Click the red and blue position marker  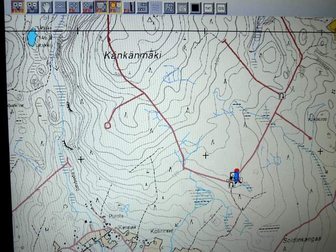[236, 176]
